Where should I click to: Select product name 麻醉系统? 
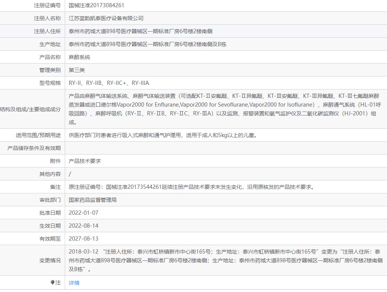click(79, 57)
